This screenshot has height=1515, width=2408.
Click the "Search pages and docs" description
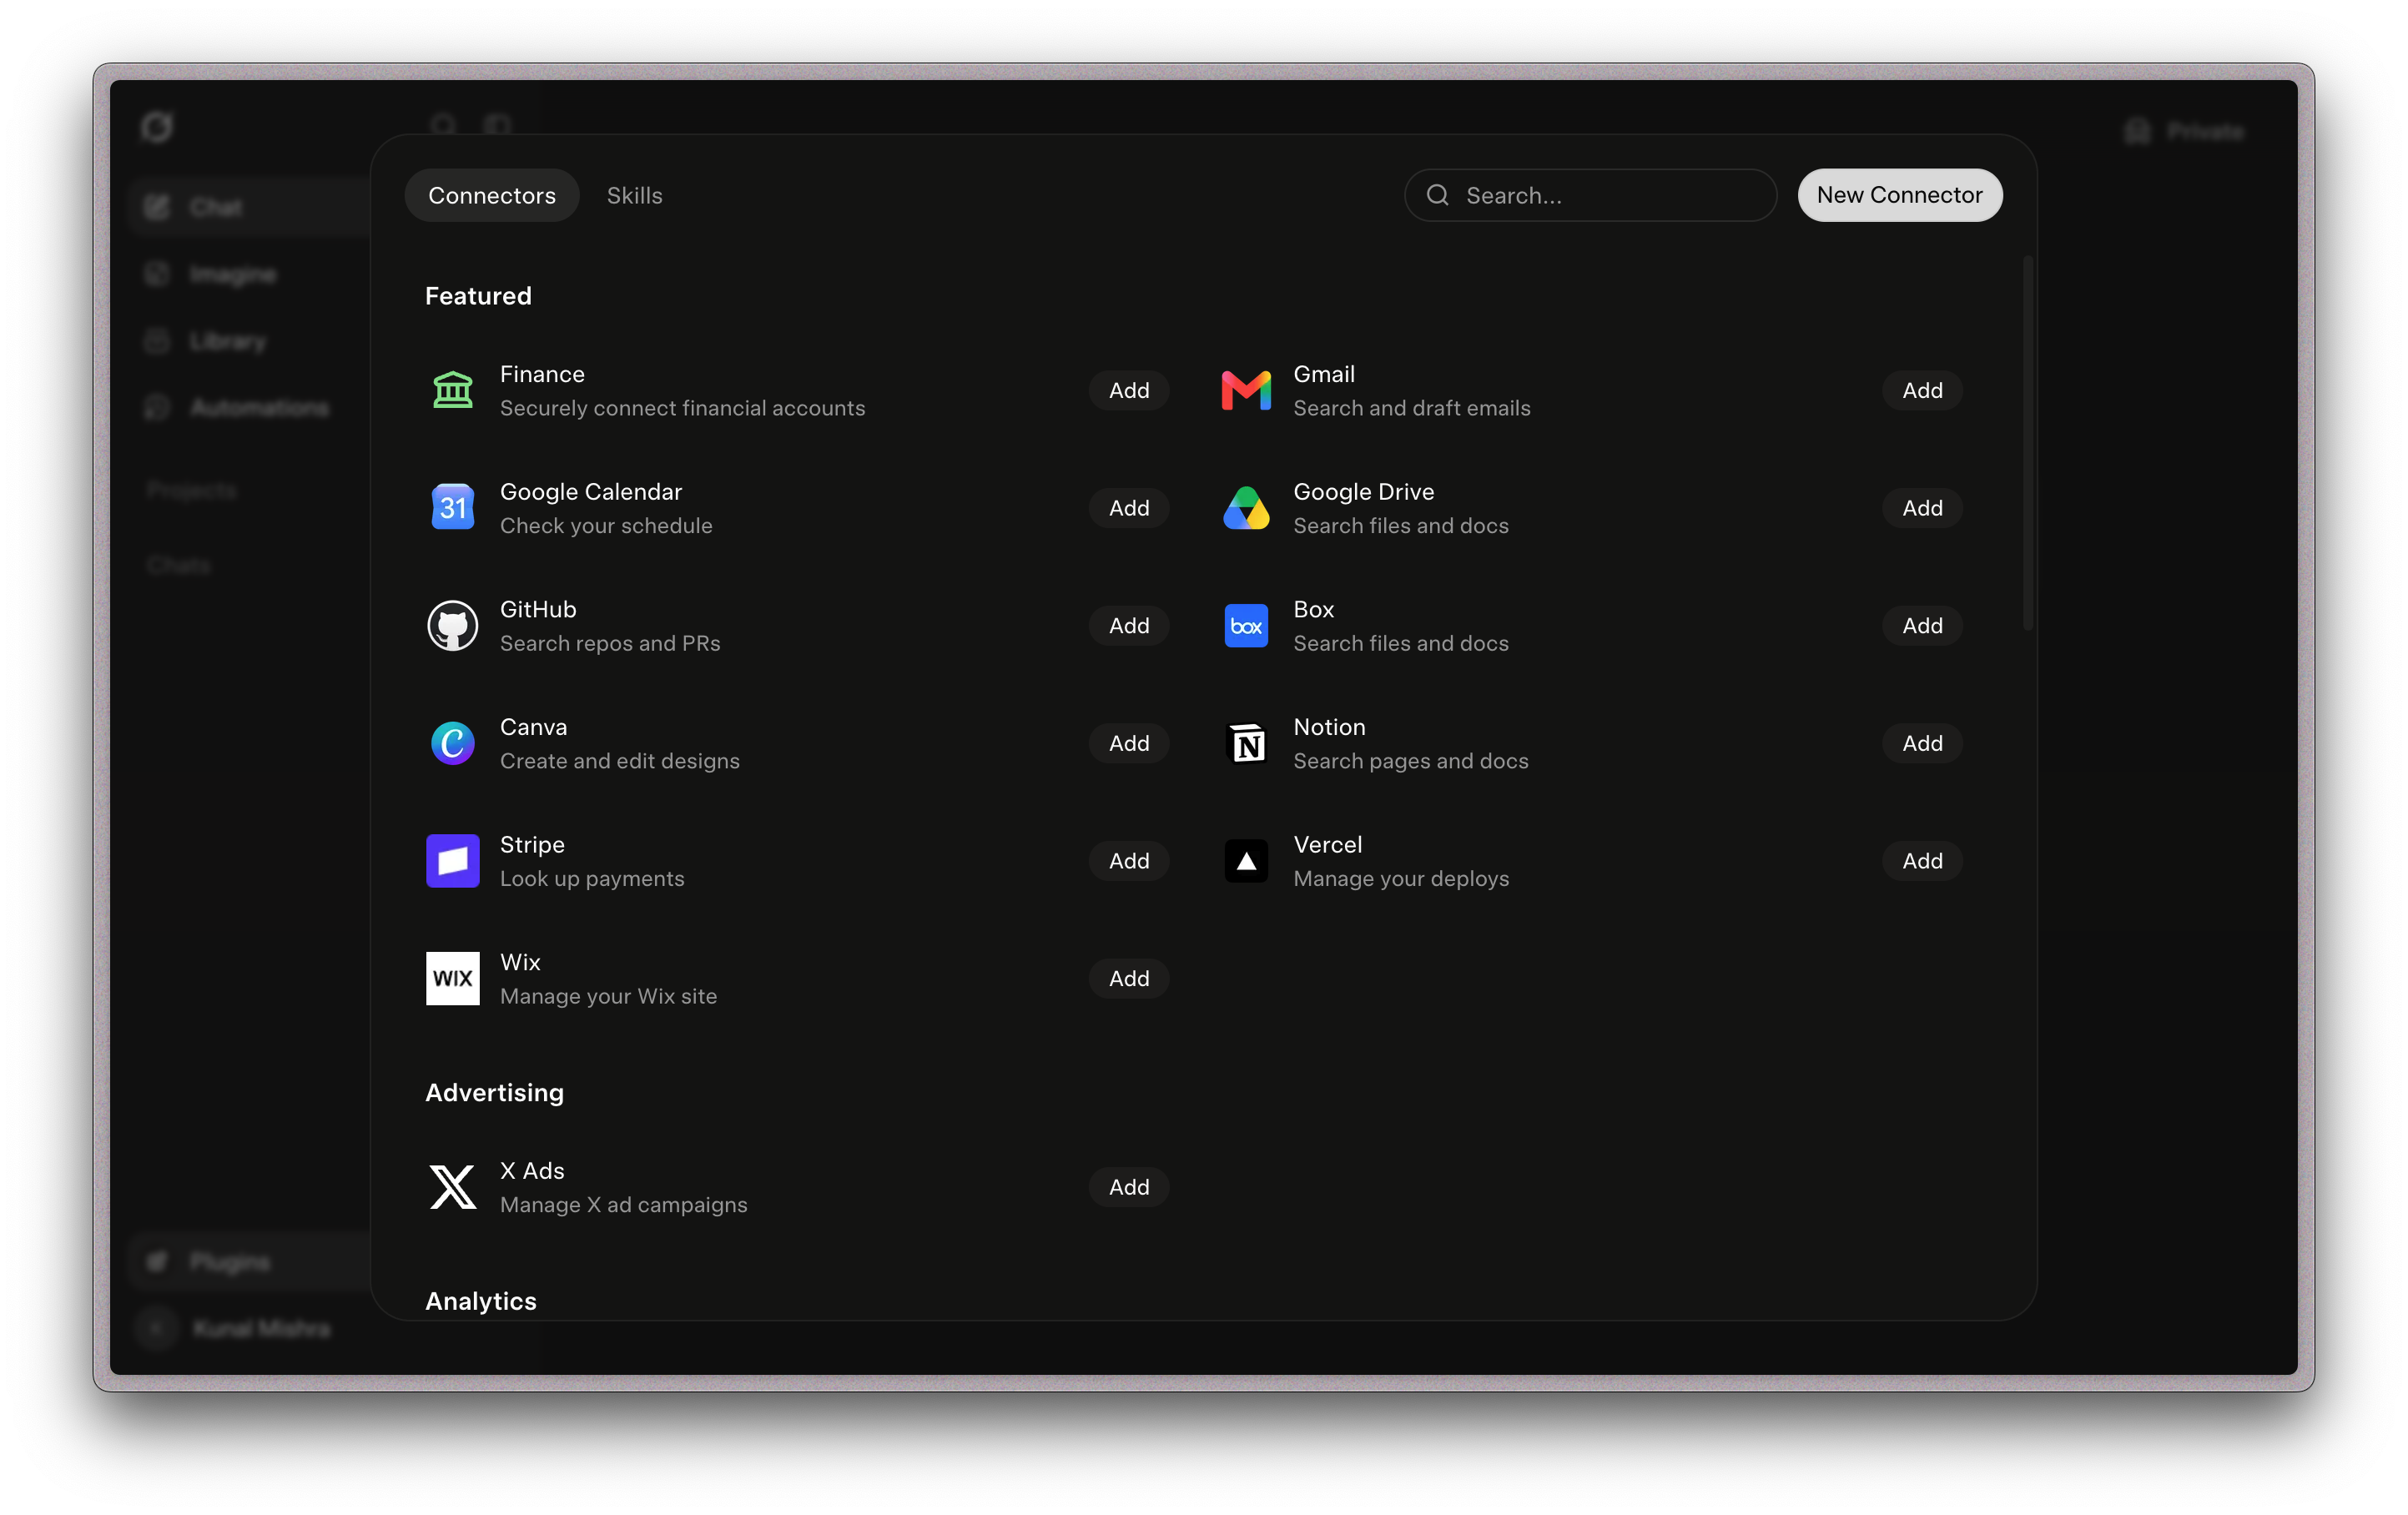click(x=1411, y=761)
